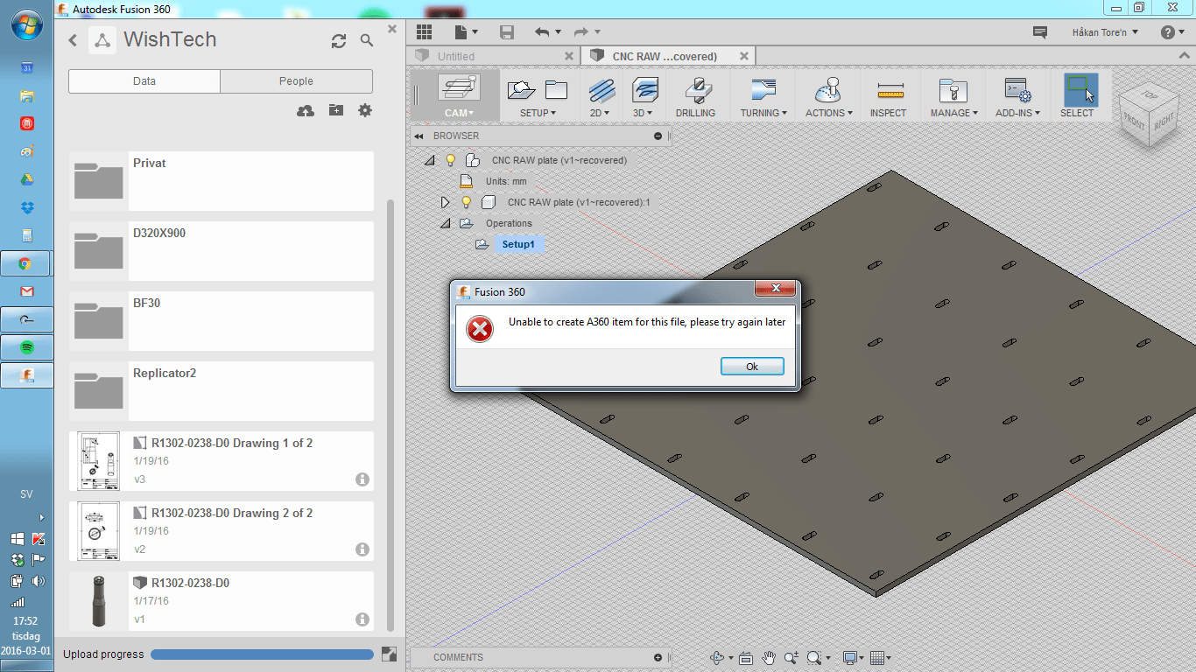Open the BF30 folder
Viewport: 1196px width, 672px height.
point(222,321)
